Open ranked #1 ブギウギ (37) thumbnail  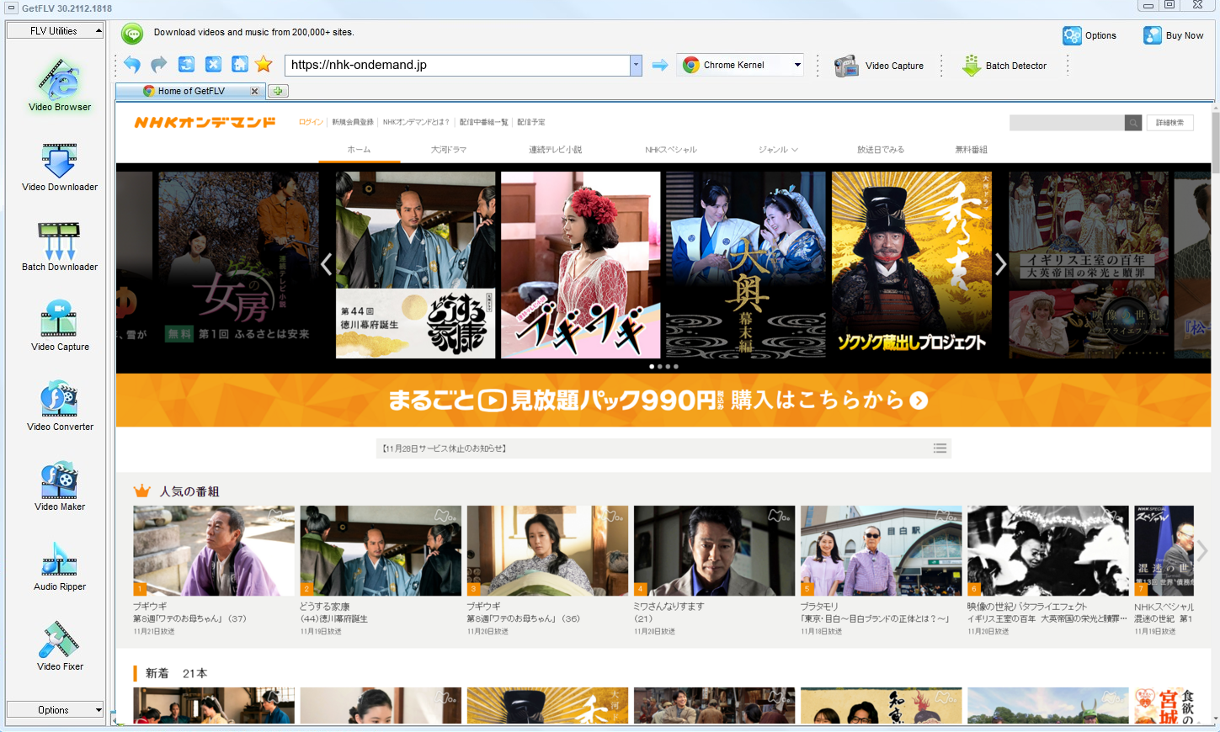click(214, 551)
